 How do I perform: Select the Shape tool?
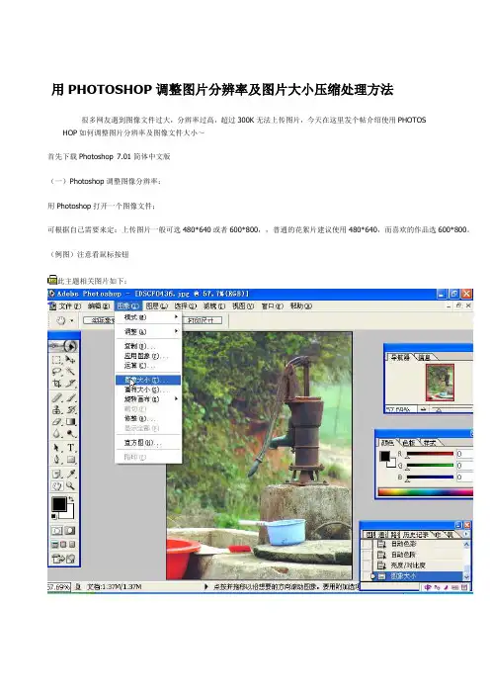71,460
